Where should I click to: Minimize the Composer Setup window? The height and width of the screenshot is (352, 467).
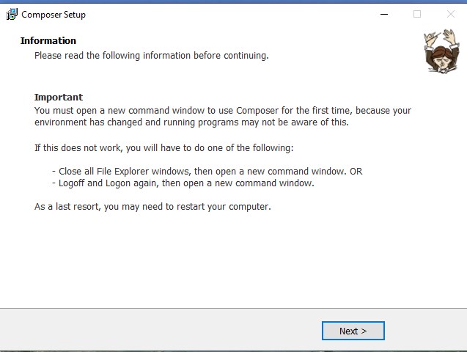(383, 14)
